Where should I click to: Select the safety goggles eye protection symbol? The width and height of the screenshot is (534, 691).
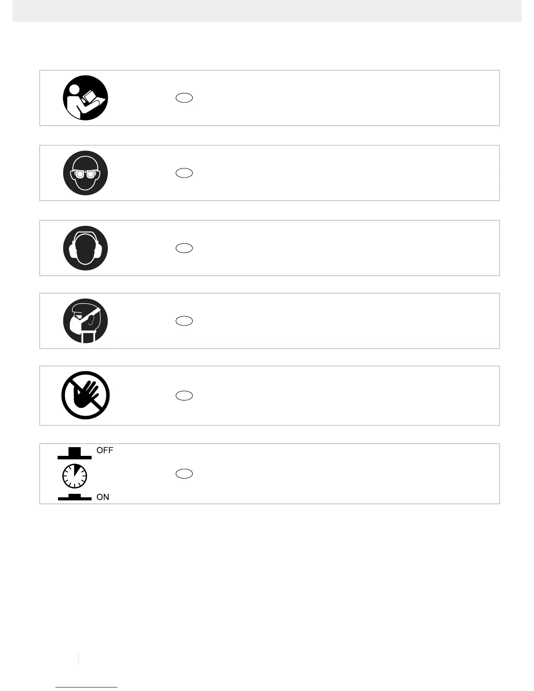point(85,173)
